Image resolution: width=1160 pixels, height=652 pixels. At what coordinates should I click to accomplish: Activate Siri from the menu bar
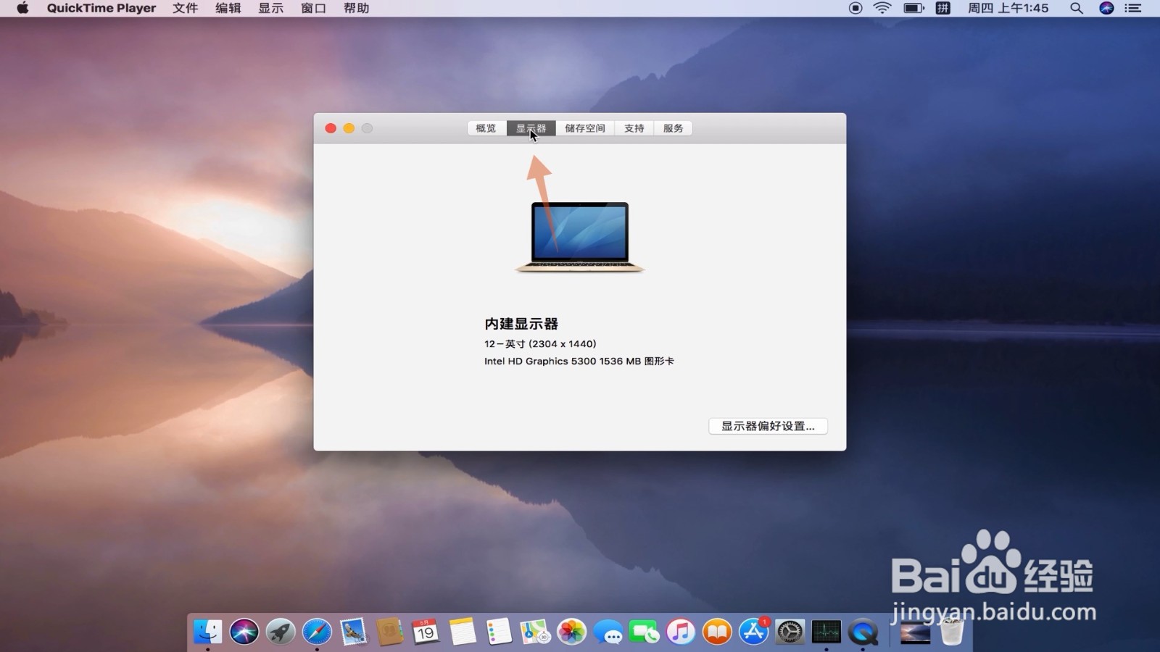tap(1106, 8)
